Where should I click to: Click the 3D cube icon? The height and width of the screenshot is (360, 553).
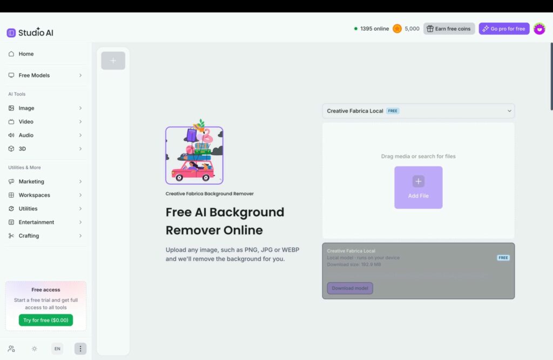point(11,149)
